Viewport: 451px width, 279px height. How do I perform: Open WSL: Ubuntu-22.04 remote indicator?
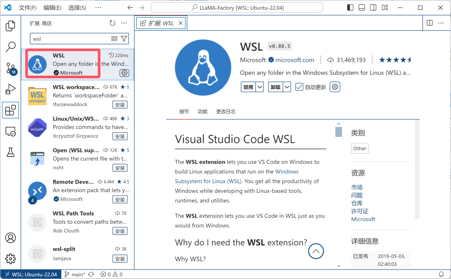(x=30, y=274)
